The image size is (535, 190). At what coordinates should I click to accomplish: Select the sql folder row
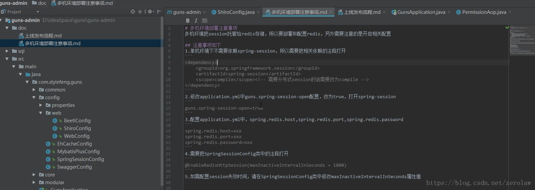coord(81,51)
